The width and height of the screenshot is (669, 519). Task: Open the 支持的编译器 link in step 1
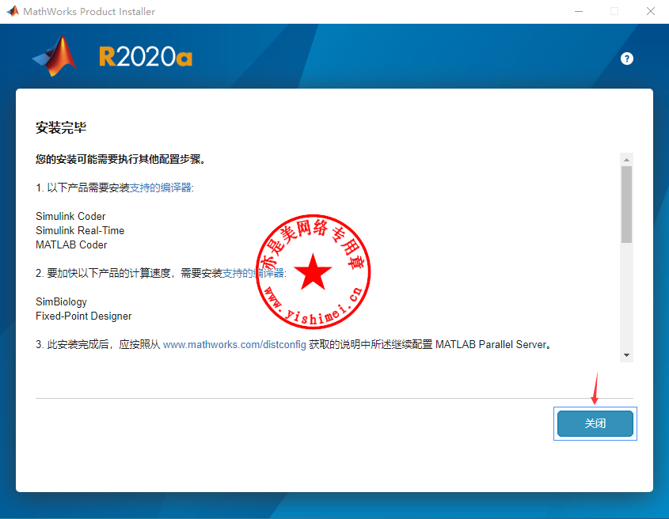[x=161, y=188]
